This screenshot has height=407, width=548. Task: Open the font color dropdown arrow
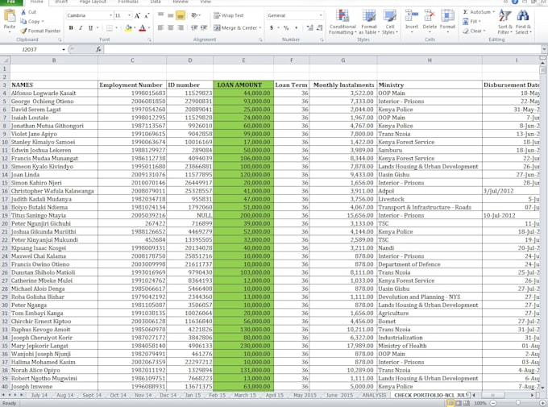[149, 28]
